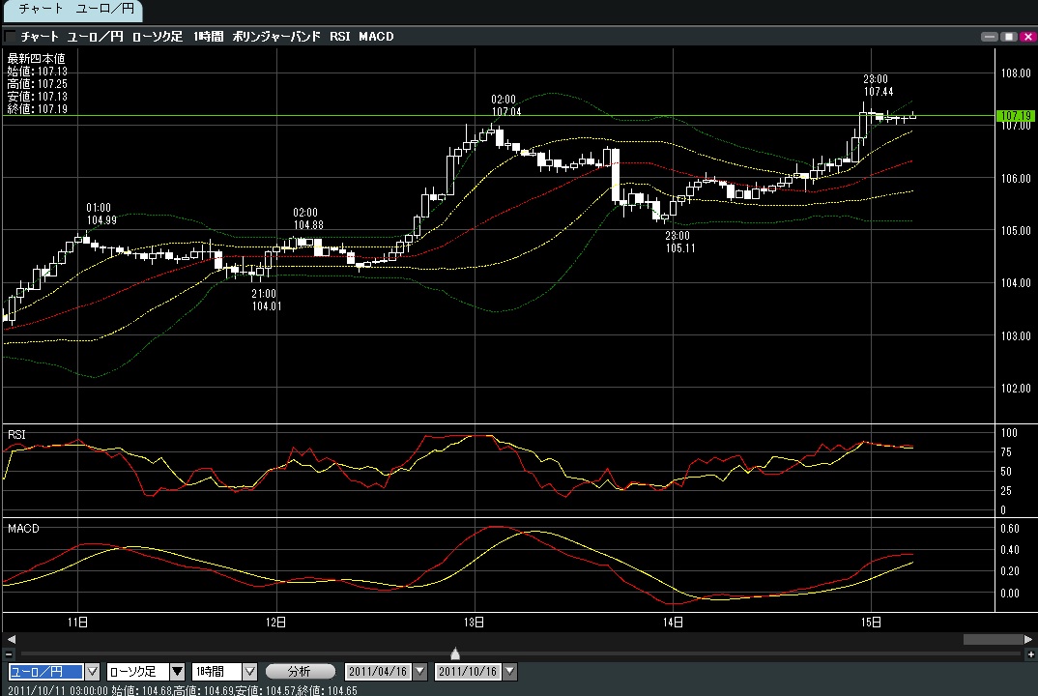This screenshot has width=1038, height=696.
Task: Click the green 107.19 current price label
Action: click(x=1016, y=116)
